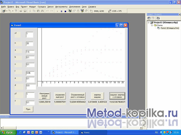Open the Файл menu
Screen dimensions: 181x135
click(3, 7)
